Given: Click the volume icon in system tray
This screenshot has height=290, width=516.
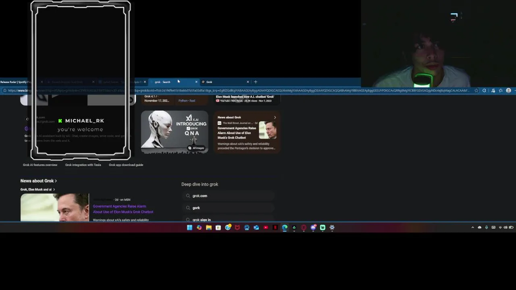Looking at the screenshot, I should click(506, 228).
